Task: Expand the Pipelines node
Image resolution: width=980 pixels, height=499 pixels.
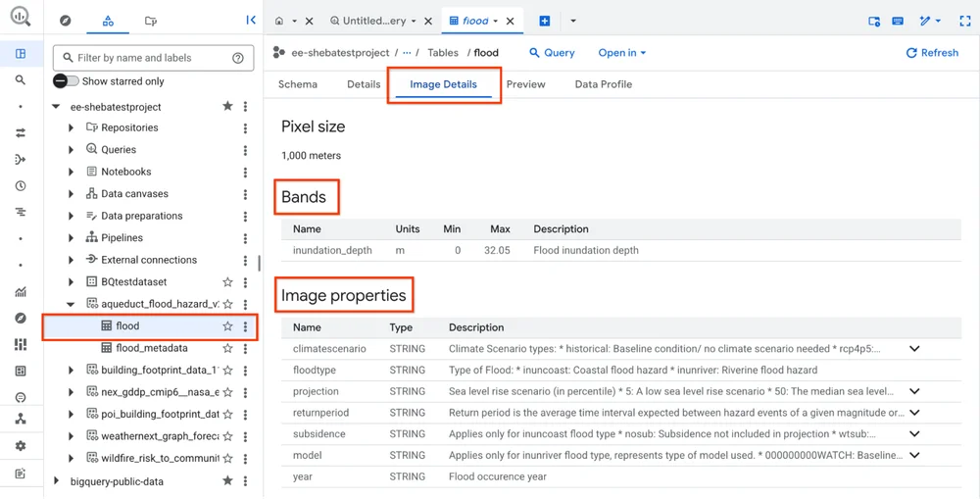Action: point(71,237)
